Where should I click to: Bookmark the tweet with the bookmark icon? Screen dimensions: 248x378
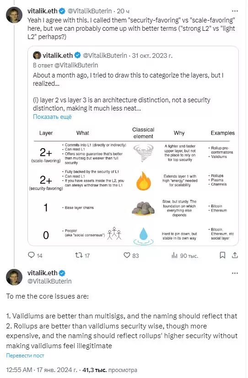point(222,255)
